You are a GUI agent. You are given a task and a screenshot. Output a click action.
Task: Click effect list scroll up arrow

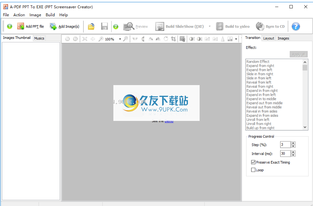tap(305, 62)
